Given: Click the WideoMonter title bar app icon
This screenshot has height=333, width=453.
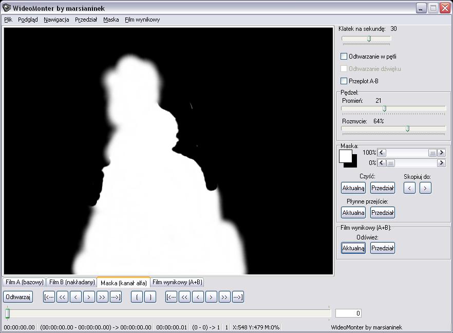Looking at the screenshot, I should [x=7, y=8].
